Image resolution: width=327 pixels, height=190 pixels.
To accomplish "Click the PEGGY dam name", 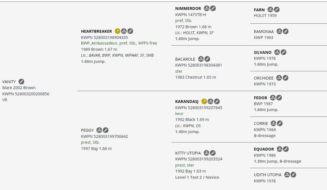I will pos(87,130).
